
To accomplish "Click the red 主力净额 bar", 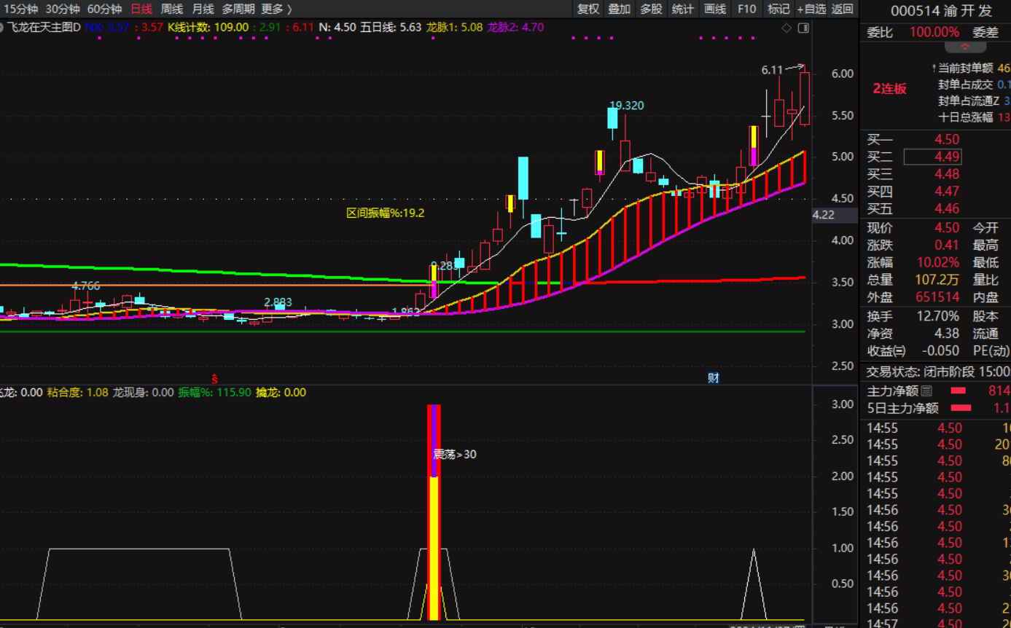I will click(x=958, y=391).
